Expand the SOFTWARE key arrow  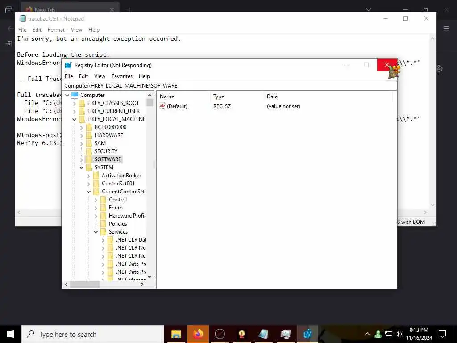(82, 159)
